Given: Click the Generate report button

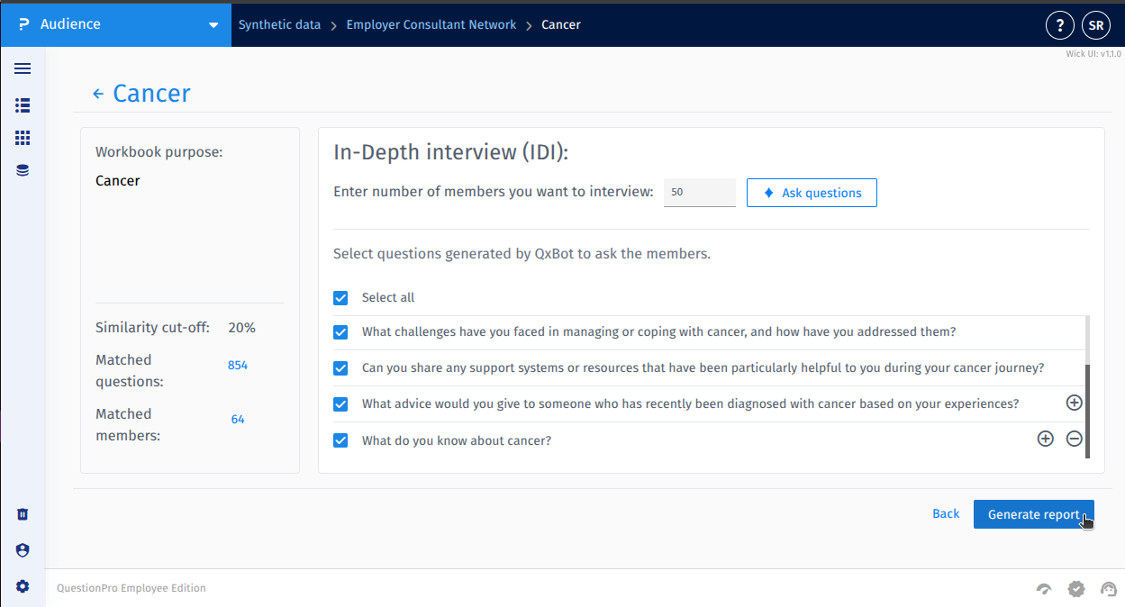Looking at the screenshot, I should [x=1033, y=514].
